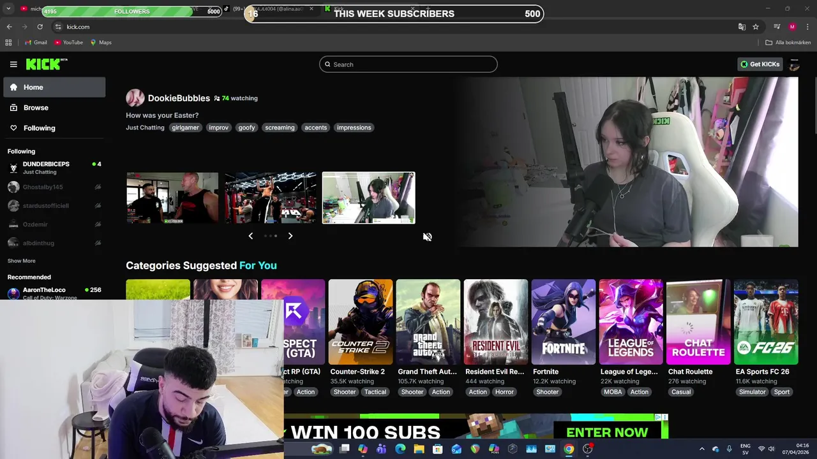Open the EA Sports FC 26 card
Image resolution: width=817 pixels, height=459 pixels.
[x=766, y=322]
